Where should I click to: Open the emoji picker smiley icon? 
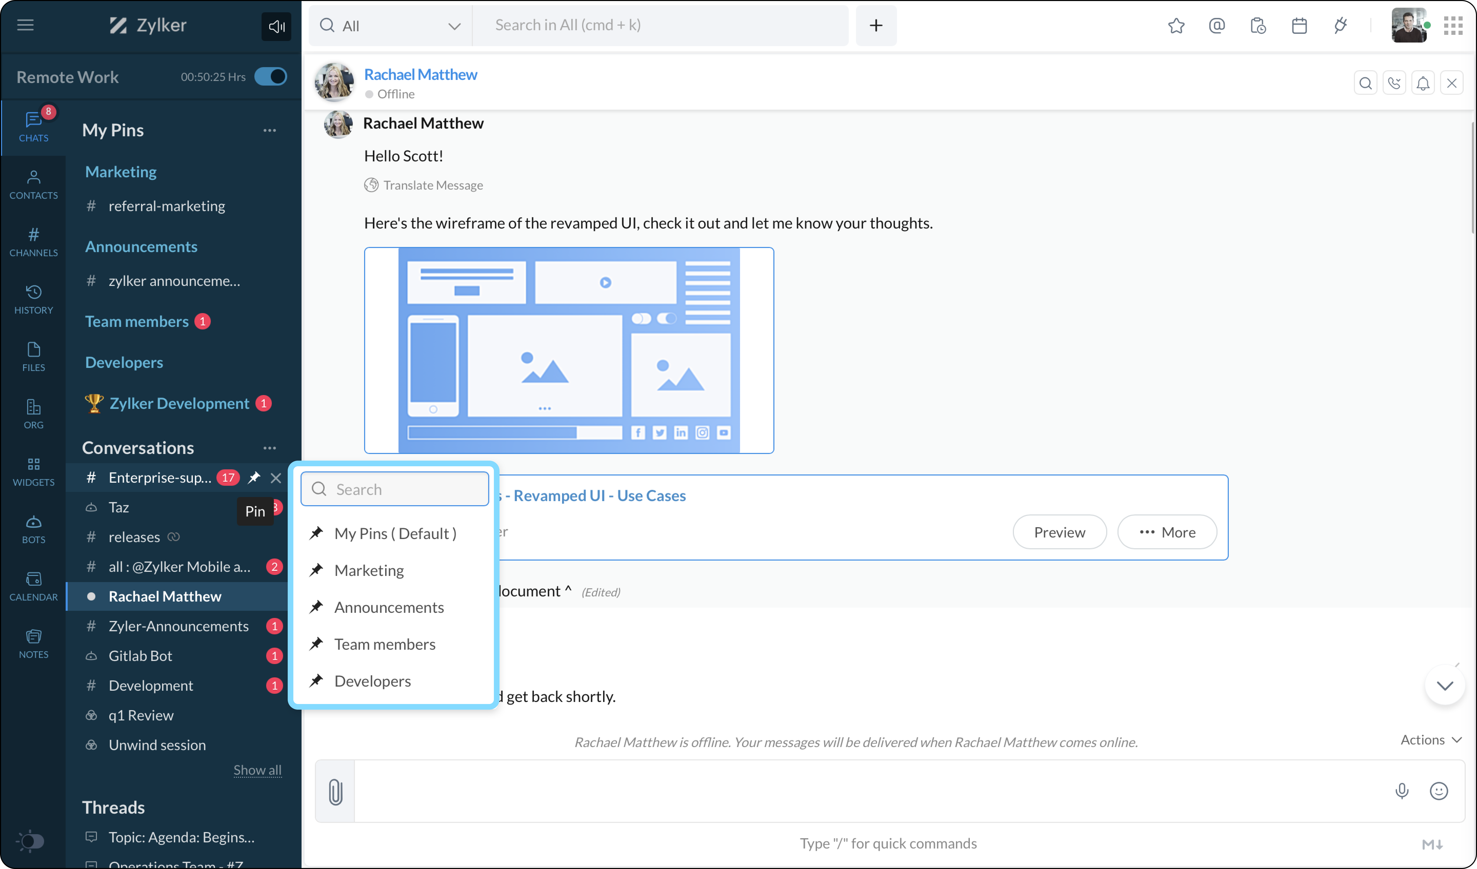[x=1438, y=791]
